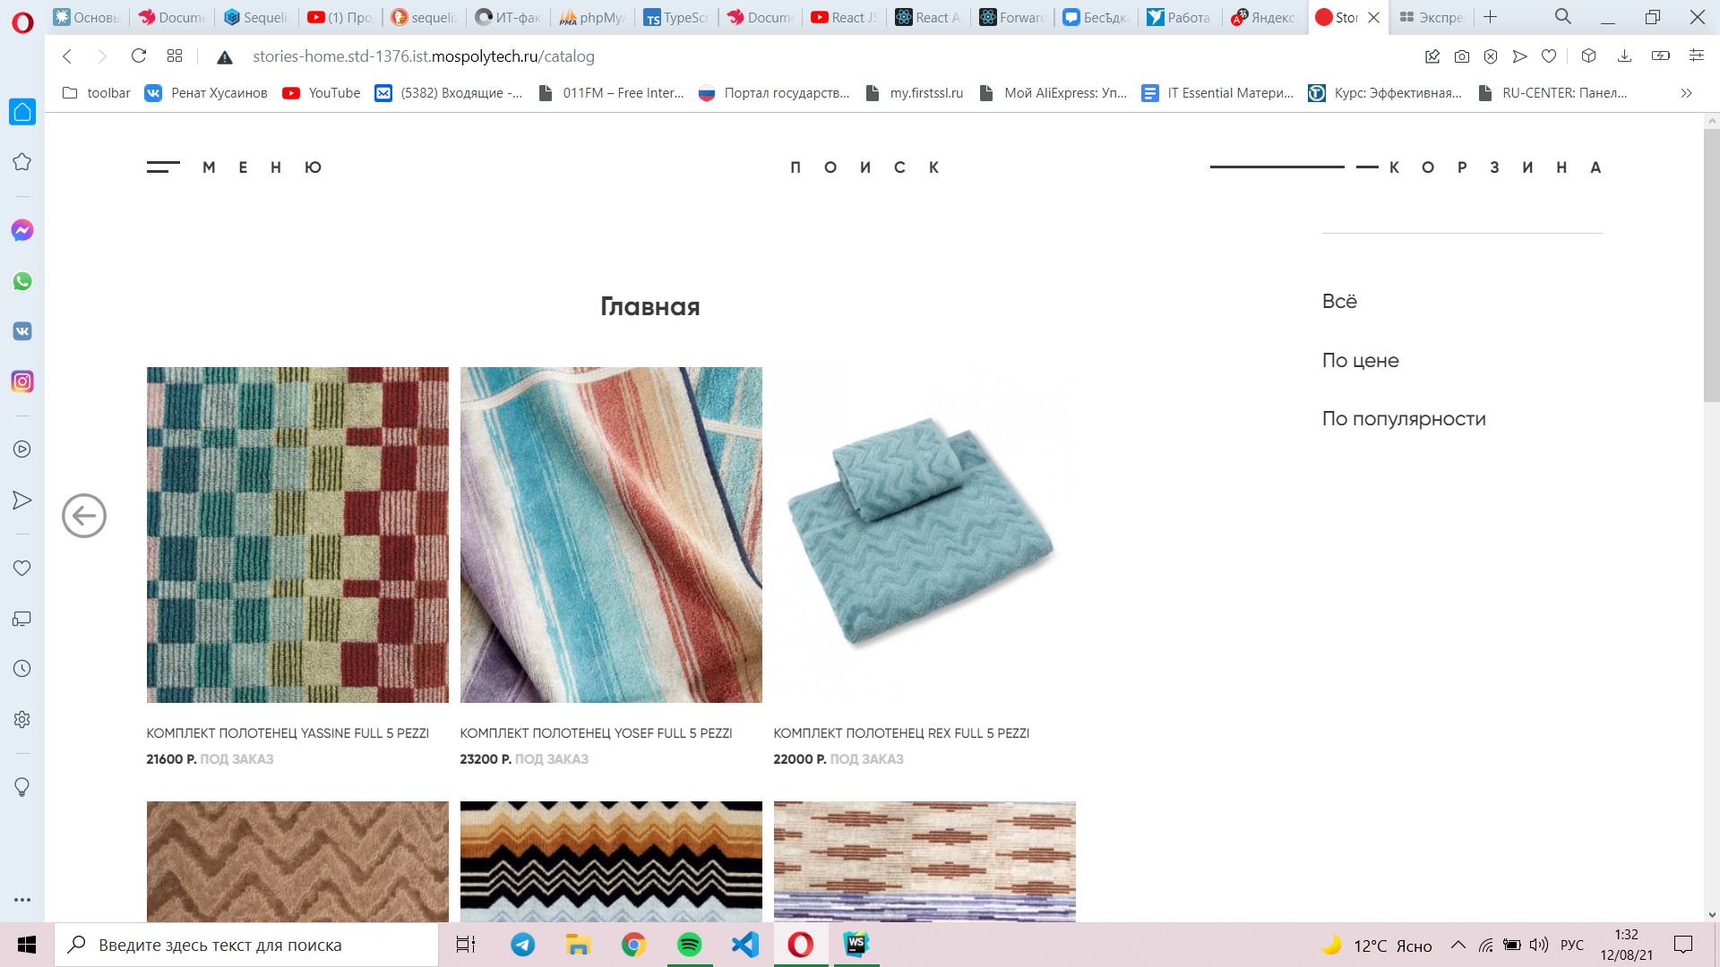1720x967 pixels.
Task: Open Instagram in Opera sidebar
Action: [22, 381]
